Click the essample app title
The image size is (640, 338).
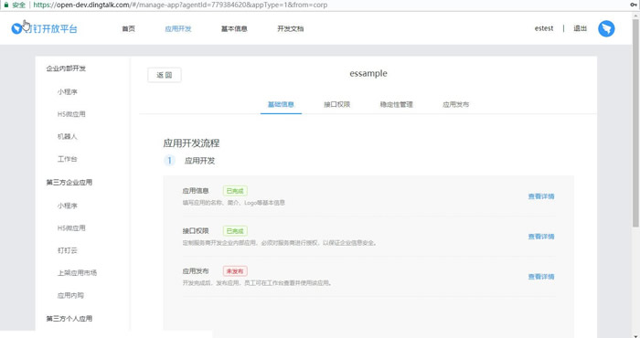pyautogui.click(x=368, y=73)
